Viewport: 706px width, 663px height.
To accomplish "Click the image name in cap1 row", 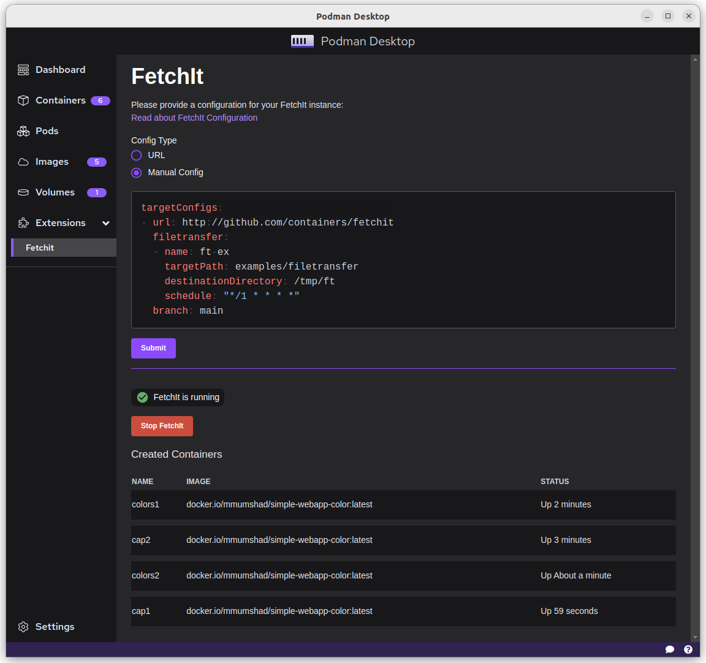I will 279,612.
